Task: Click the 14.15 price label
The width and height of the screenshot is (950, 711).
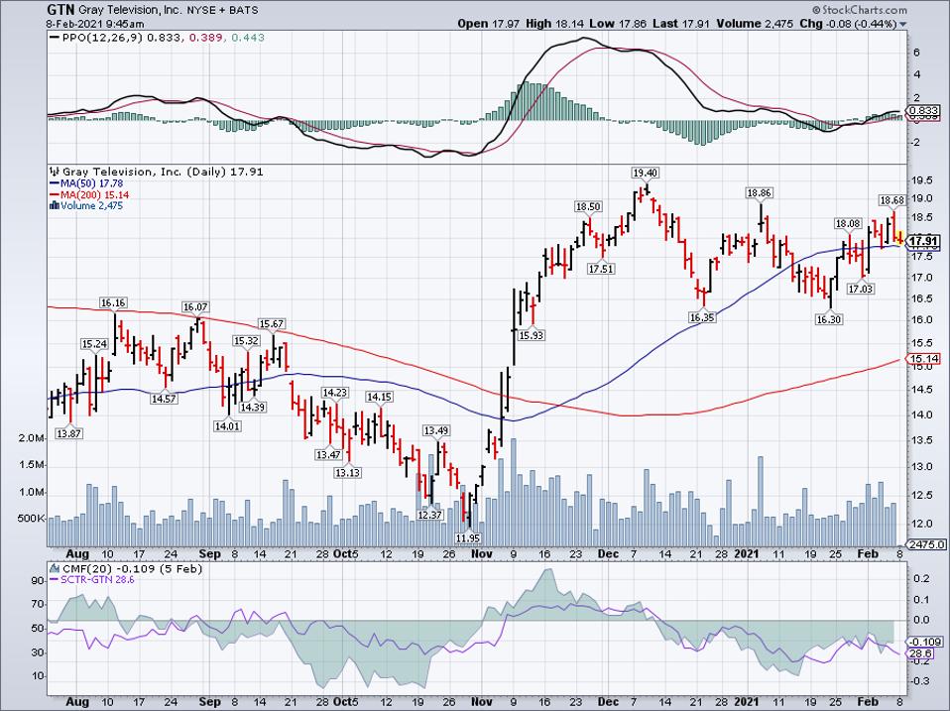Action: 379,398
